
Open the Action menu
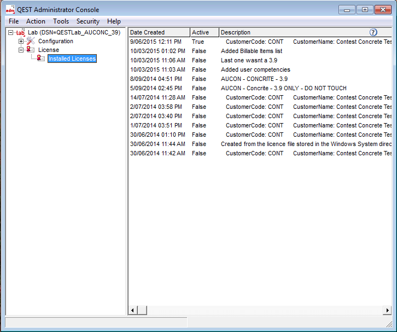36,21
